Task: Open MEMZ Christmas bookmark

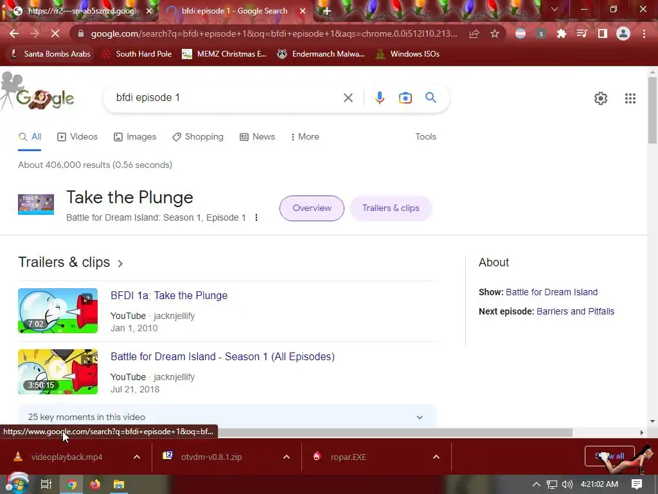Action: pos(224,54)
